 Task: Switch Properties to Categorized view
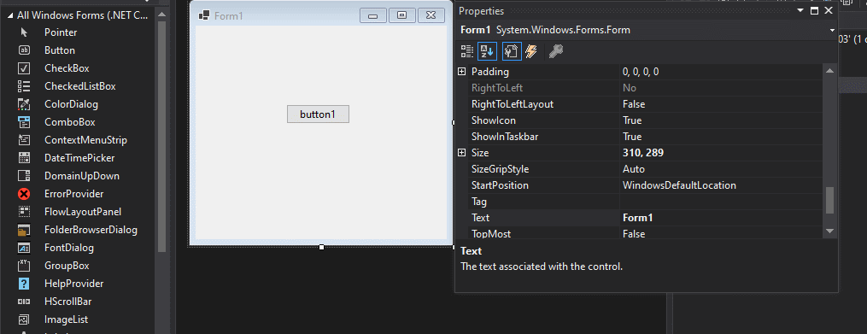coord(467,51)
